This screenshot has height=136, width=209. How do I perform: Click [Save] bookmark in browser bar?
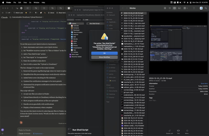(x=51, y=13)
